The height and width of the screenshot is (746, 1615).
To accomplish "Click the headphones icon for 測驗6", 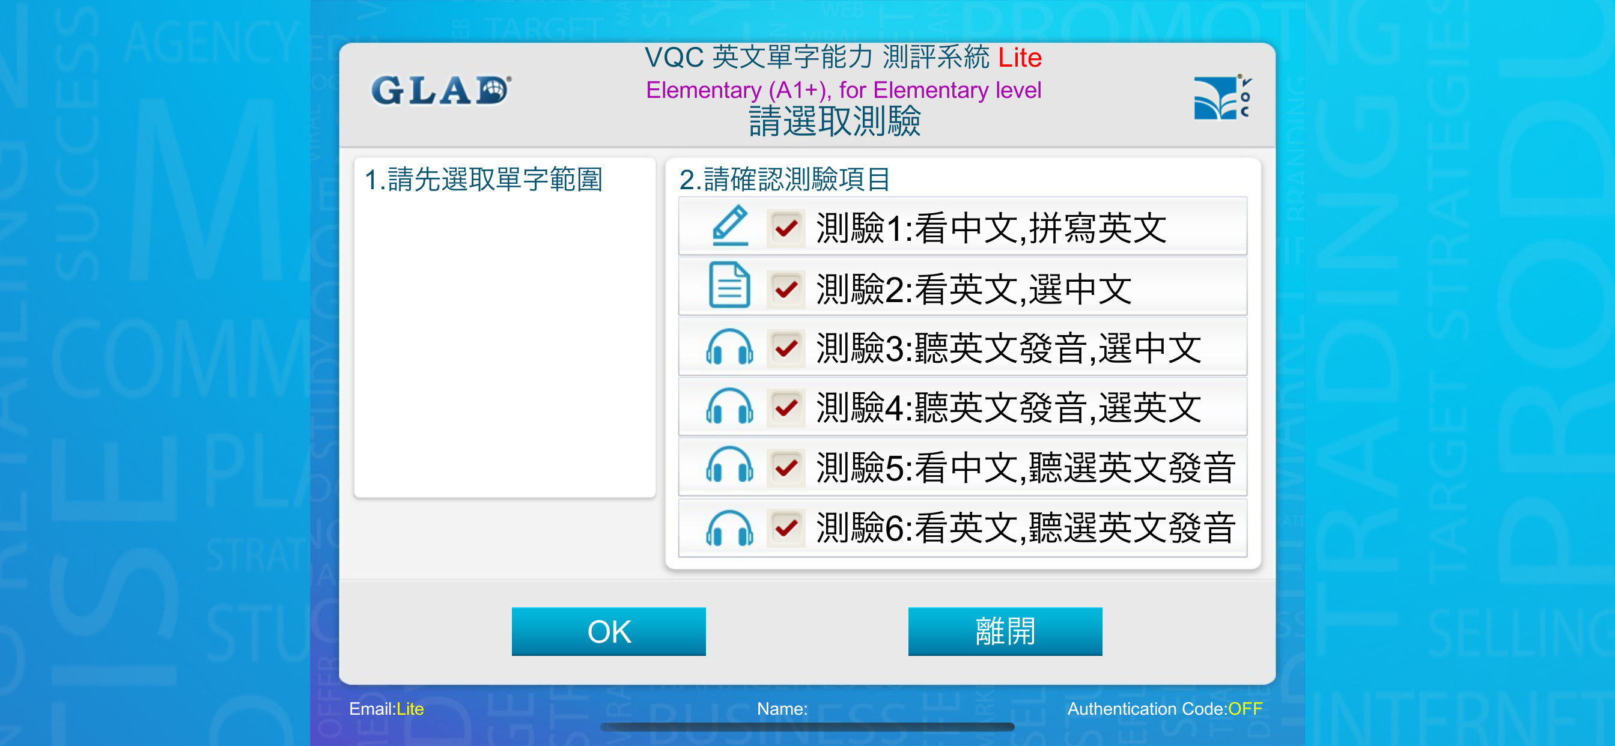I will click(x=729, y=528).
